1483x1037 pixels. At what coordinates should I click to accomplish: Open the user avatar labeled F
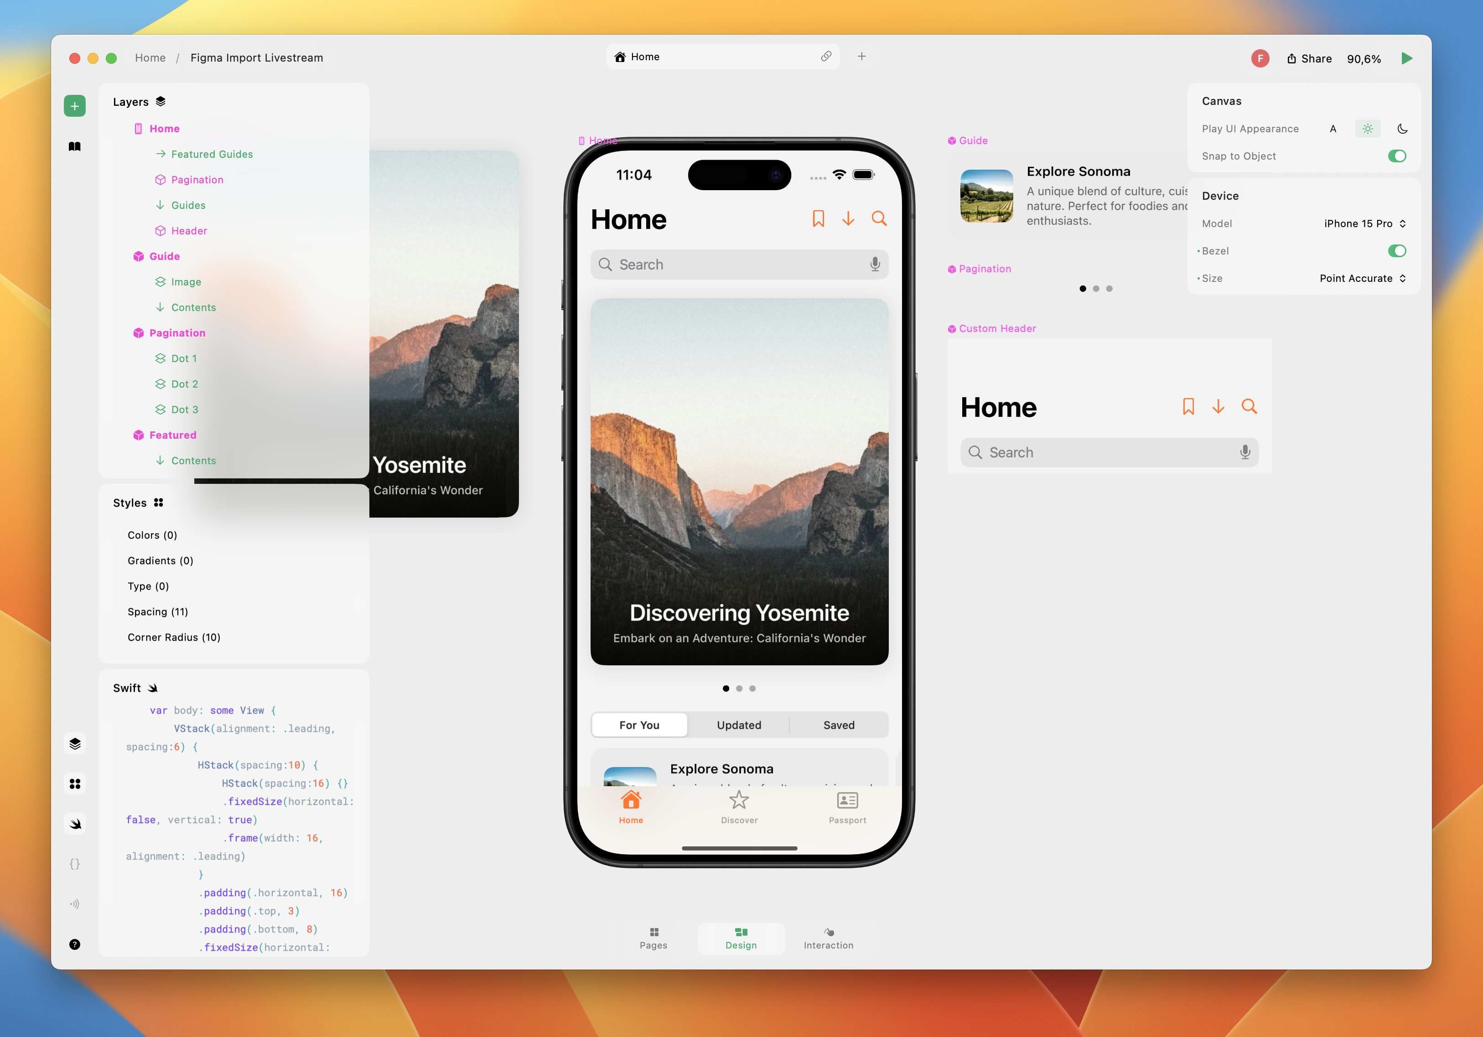tap(1260, 59)
